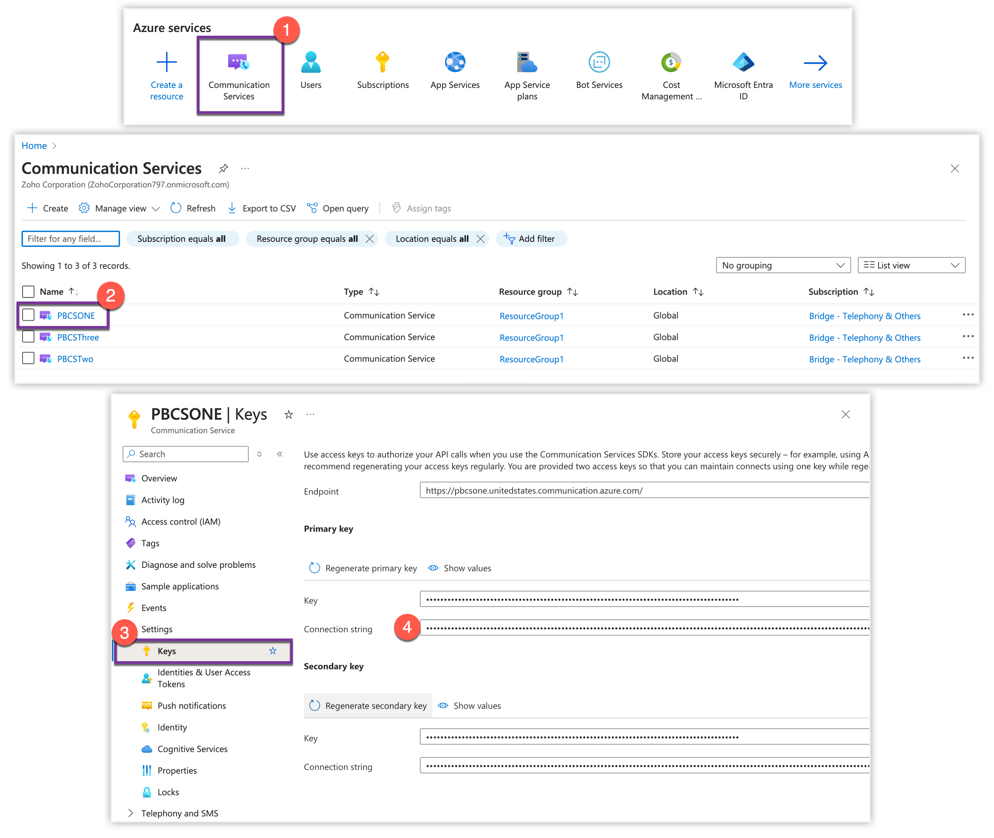The width and height of the screenshot is (994, 838).
Task: Toggle the select-all Name header checkbox
Action: coord(29,291)
